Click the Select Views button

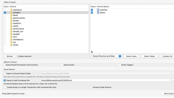(x=131, y=56)
